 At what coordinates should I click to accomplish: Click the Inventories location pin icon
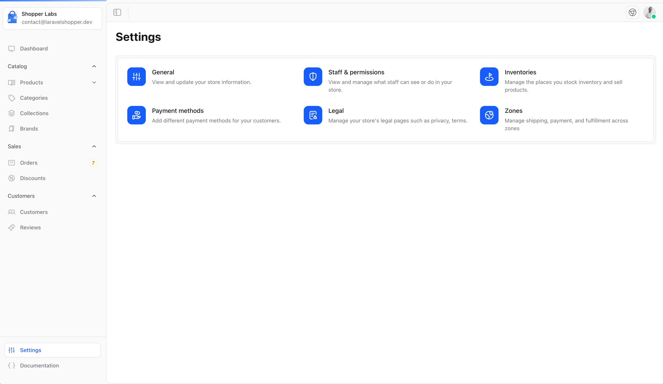click(489, 77)
